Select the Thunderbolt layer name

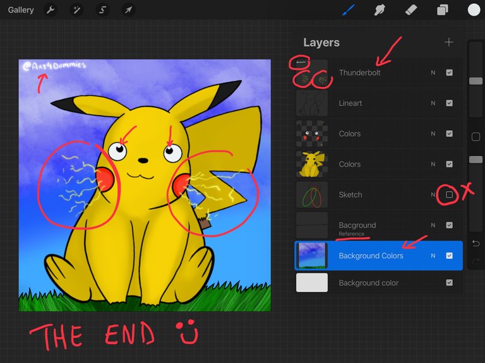pos(359,73)
